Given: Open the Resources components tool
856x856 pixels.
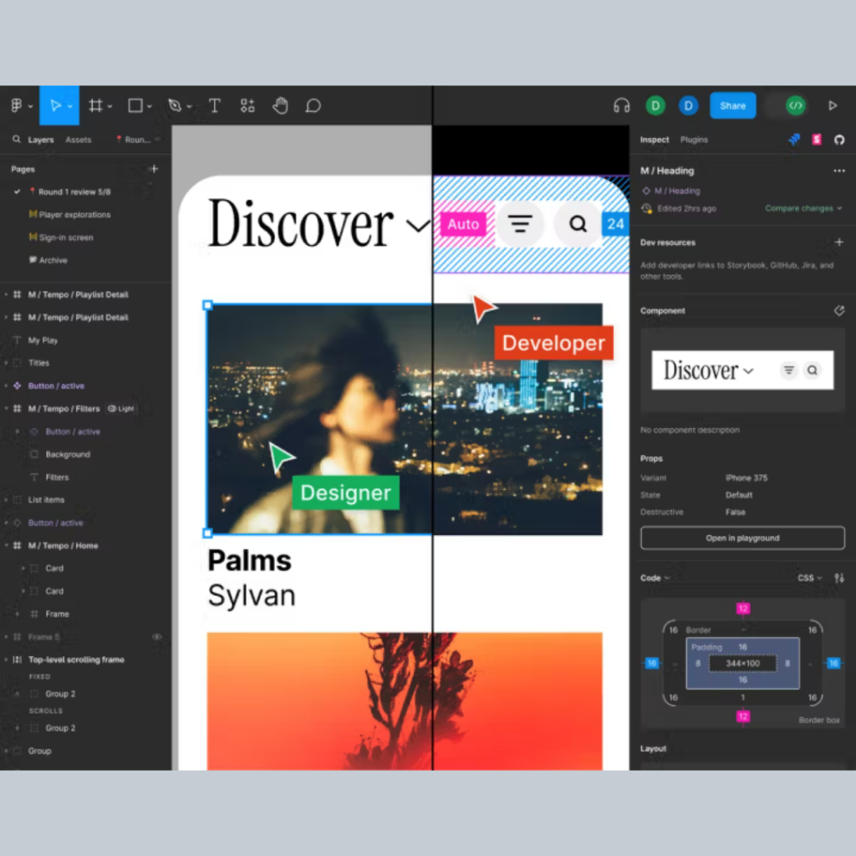Looking at the screenshot, I should (247, 106).
